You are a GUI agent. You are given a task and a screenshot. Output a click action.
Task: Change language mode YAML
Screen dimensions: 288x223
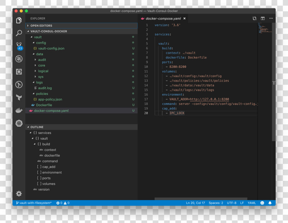pyautogui.click(x=252, y=203)
